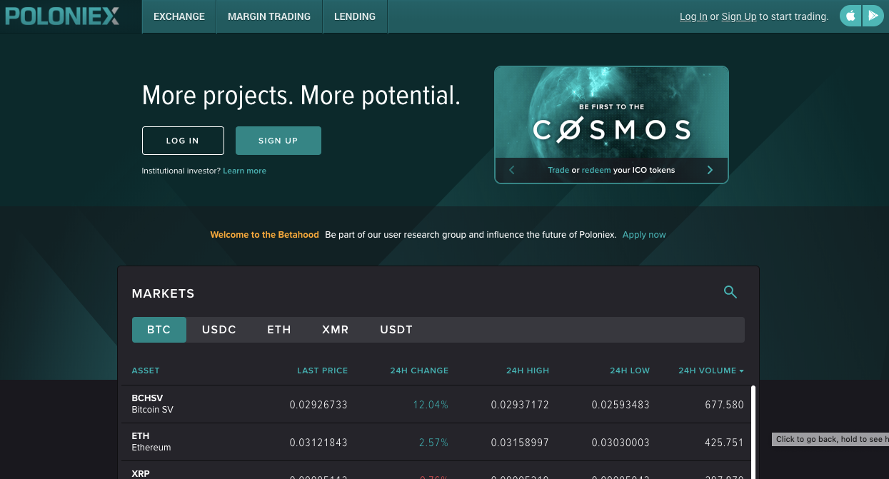The image size is (889, 479).
Task: Switch to the USDT markets tab
Action: click(x=396, y=330)
